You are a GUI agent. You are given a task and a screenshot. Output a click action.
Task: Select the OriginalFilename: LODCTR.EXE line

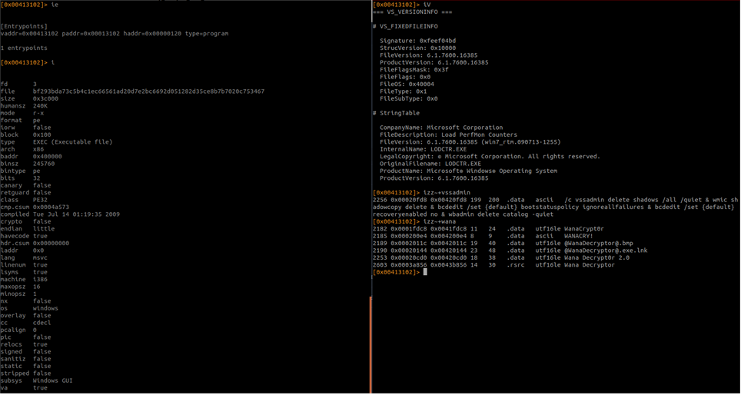[430, 164]
